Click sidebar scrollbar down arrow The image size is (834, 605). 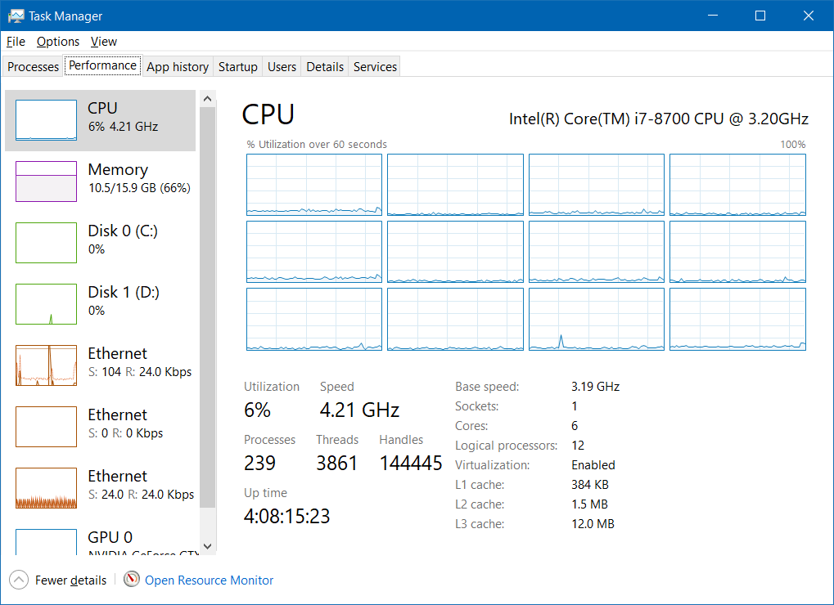tap(207, 545)
